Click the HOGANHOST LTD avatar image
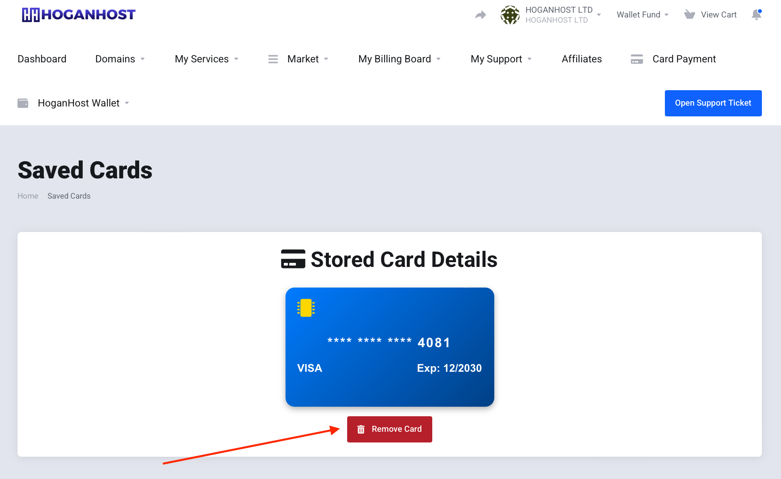781x479 pixels. pos(510,15)
